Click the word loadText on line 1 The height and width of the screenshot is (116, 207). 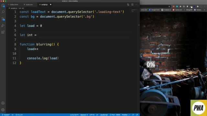[38, 12]
